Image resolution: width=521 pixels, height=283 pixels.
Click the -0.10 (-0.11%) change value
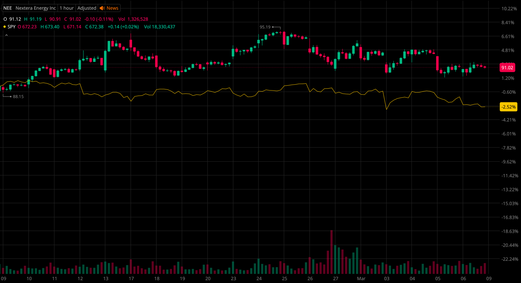pos(99,19)
